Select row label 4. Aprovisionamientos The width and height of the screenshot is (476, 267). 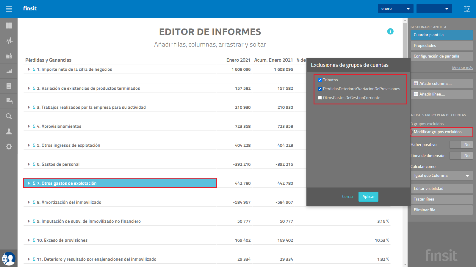coord(59,126)
